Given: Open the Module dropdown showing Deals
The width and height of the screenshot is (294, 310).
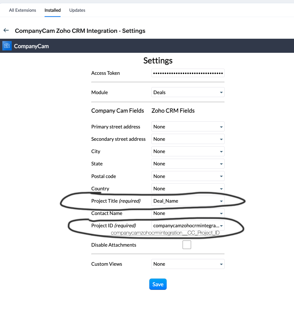Looking at the screenshot, I should click(188, 92).
